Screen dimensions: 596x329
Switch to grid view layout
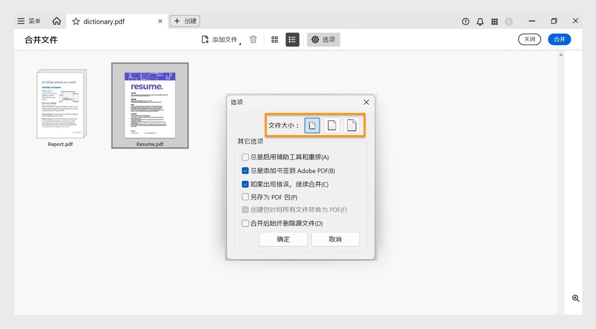click(274, 39)
